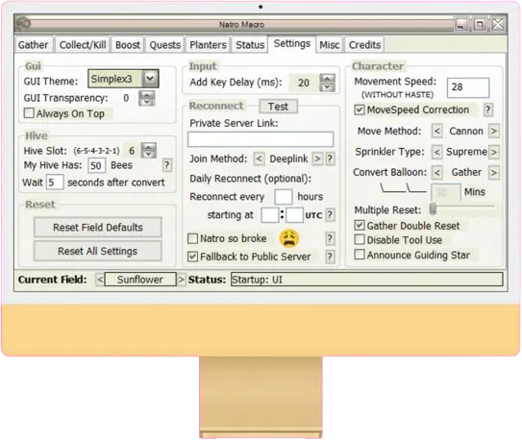
Task: Maximize the Natro Macro window
Action: click(480, 24)
